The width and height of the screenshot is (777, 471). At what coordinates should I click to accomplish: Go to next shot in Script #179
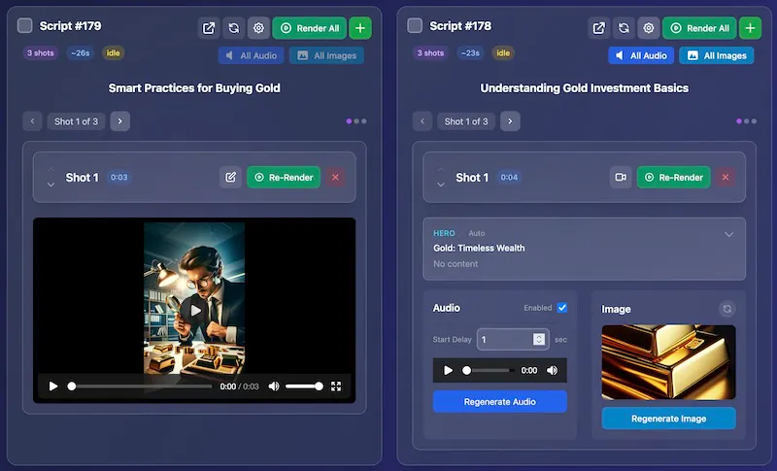click(119, 121)
